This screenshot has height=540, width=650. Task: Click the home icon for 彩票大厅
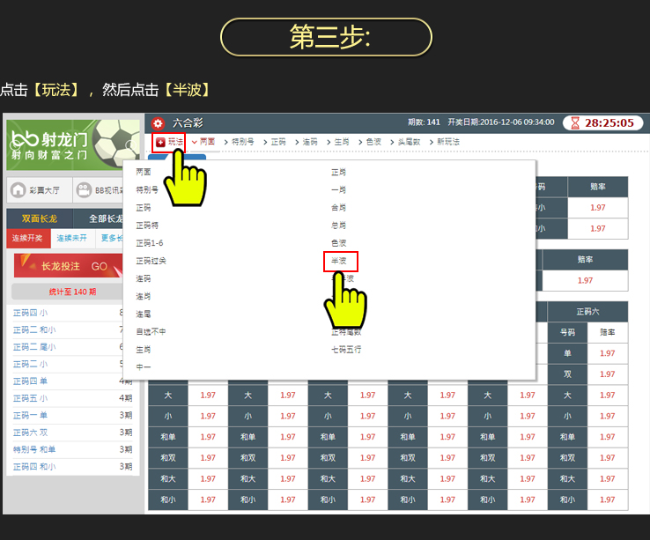[x=18, y=189]
